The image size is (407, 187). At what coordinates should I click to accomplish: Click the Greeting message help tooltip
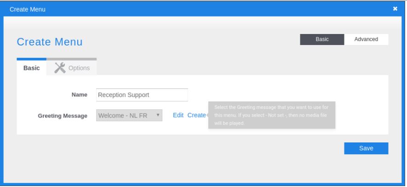coord(270,115)
